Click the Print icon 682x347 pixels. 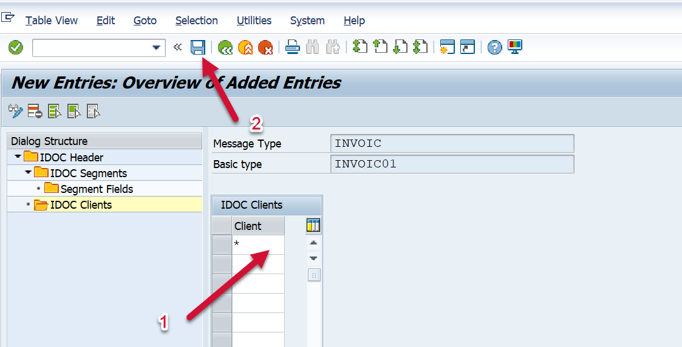point(293,47)
